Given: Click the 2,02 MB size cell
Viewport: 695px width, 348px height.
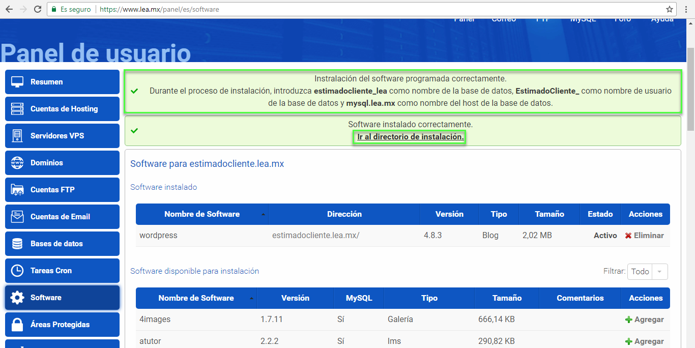Looking at the screenshot, I should tap(537, 236).
